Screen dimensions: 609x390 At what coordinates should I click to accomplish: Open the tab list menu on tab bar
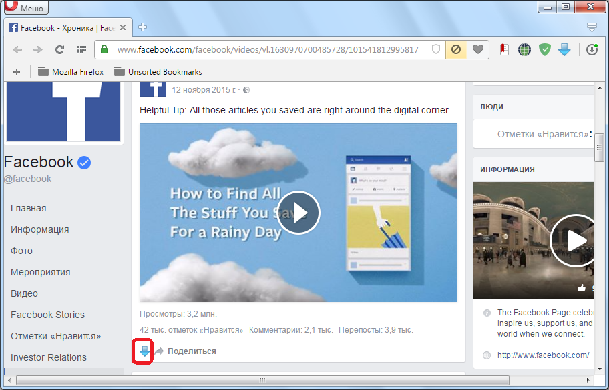592,27
